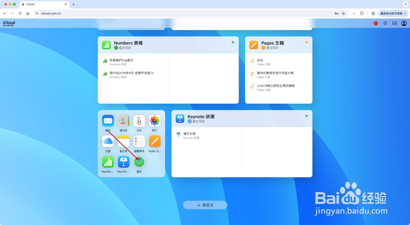Open the Keynote app icon in the app grid
The width and height of the screenshot is (410, 225).
[124, 162]
